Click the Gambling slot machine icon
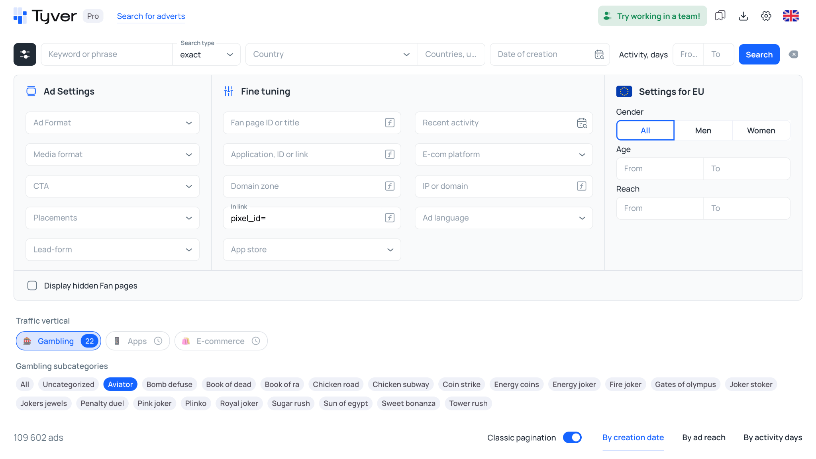Image resolution: width=816 pixels, height=459 pixels. coord(27,341)
